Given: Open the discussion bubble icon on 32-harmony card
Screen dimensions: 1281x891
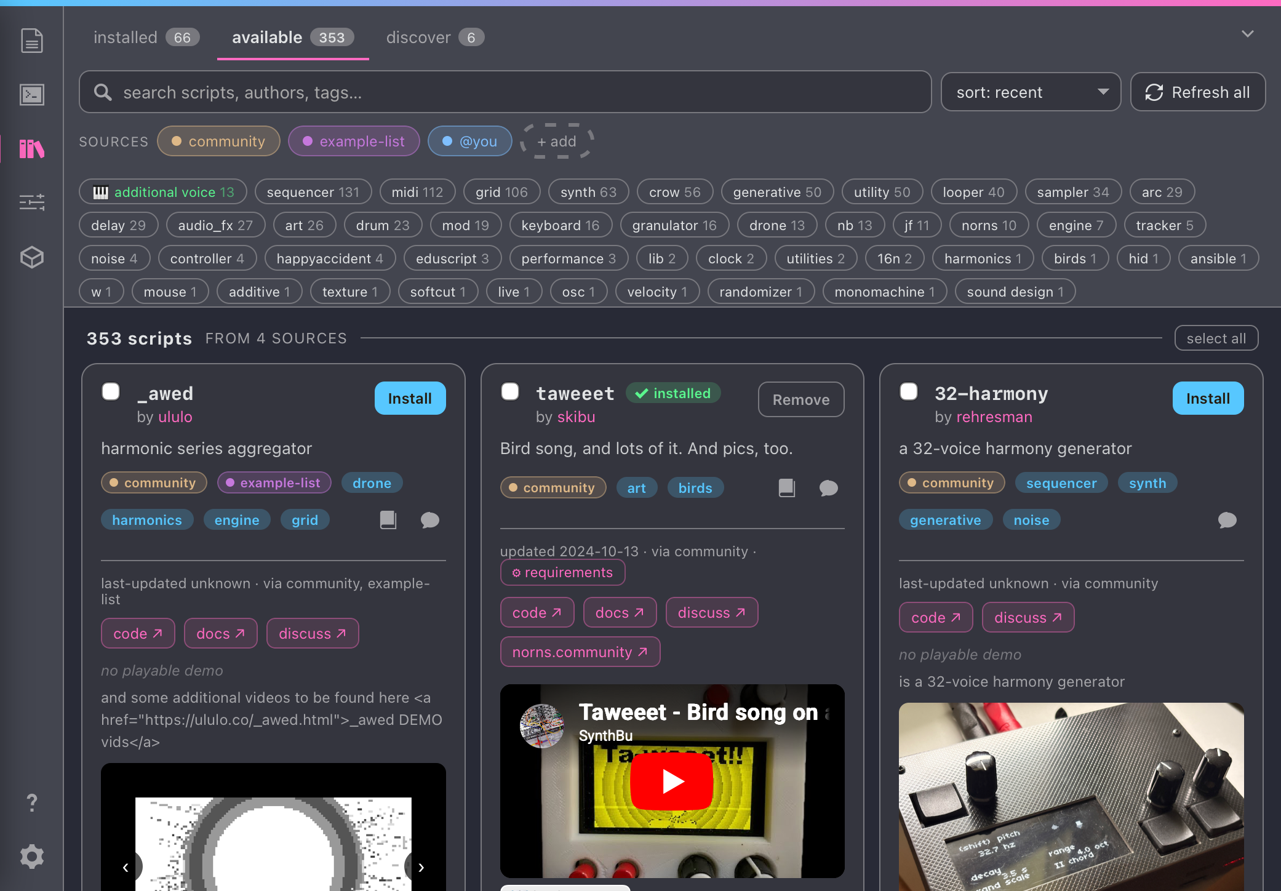Looking at the screenshot, I should pos(1227,520).
